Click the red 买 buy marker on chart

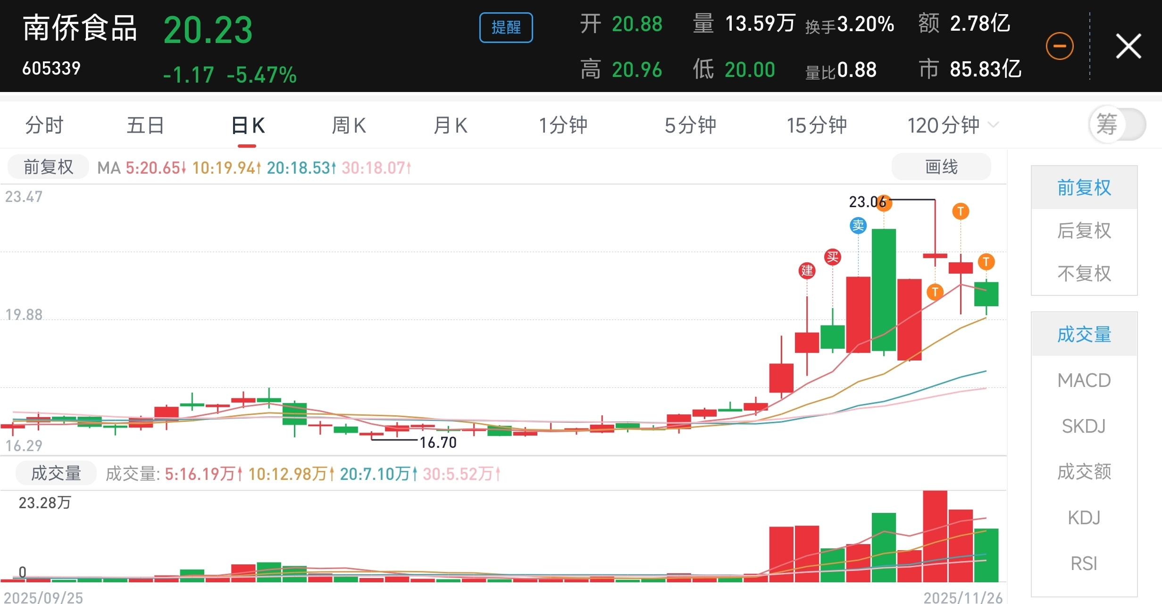[832, 257]
